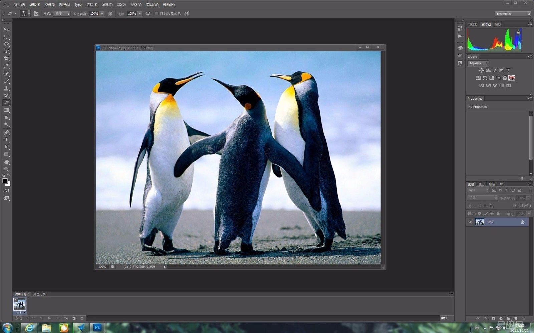Screen dimensions: 534x333
Task: Open the Actions panel play icon in the dock
Action: coord(460,36)
